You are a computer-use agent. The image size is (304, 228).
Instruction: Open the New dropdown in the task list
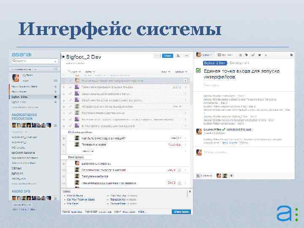pyautogui.click(x=166, y=72)
